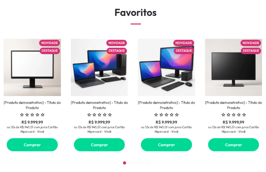Select the last carousel pagination dot
The image size is (266, 172).
[147, 163]
